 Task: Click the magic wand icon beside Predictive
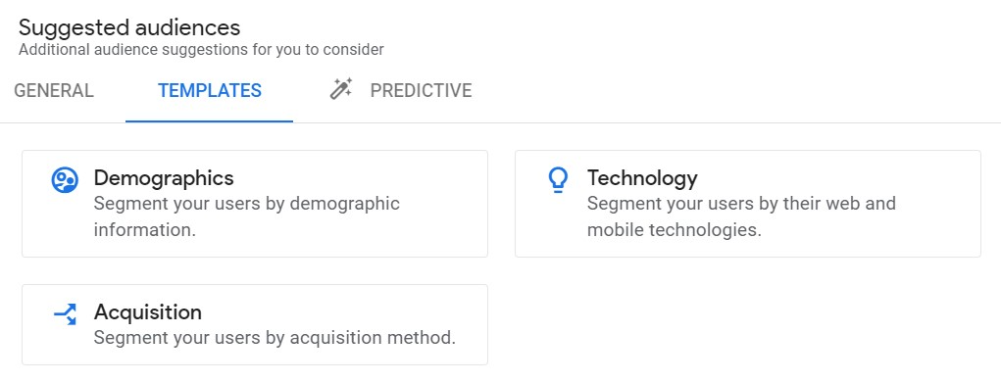[x=341, y=89]
